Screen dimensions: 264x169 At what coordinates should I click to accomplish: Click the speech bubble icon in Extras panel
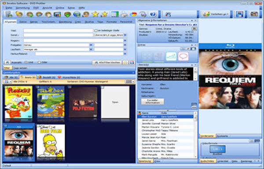coord(183,56)
